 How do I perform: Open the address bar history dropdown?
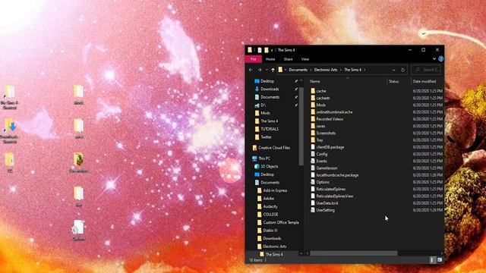tap(393, 70)
